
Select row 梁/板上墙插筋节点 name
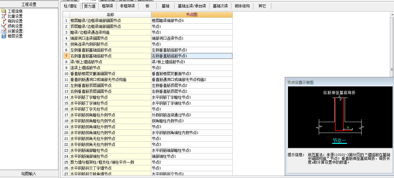tap(110, 62)
